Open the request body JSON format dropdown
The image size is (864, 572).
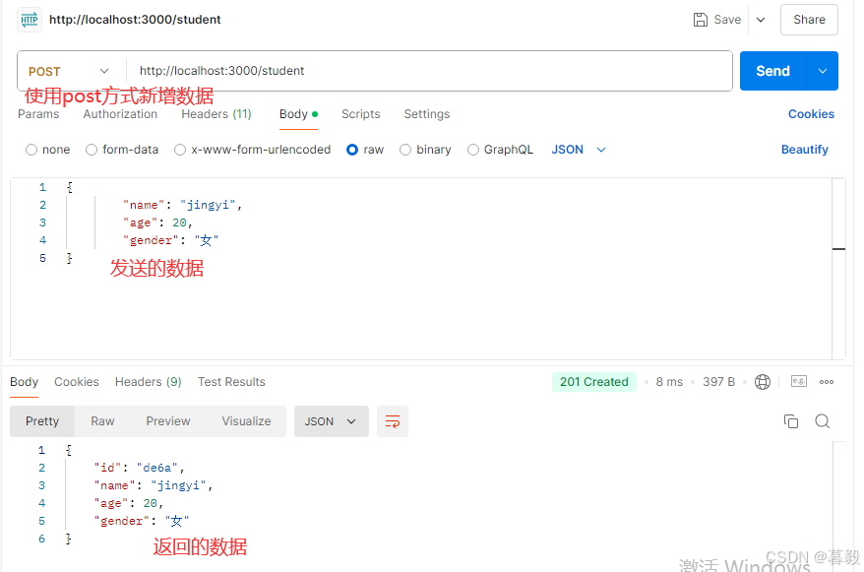579,150
